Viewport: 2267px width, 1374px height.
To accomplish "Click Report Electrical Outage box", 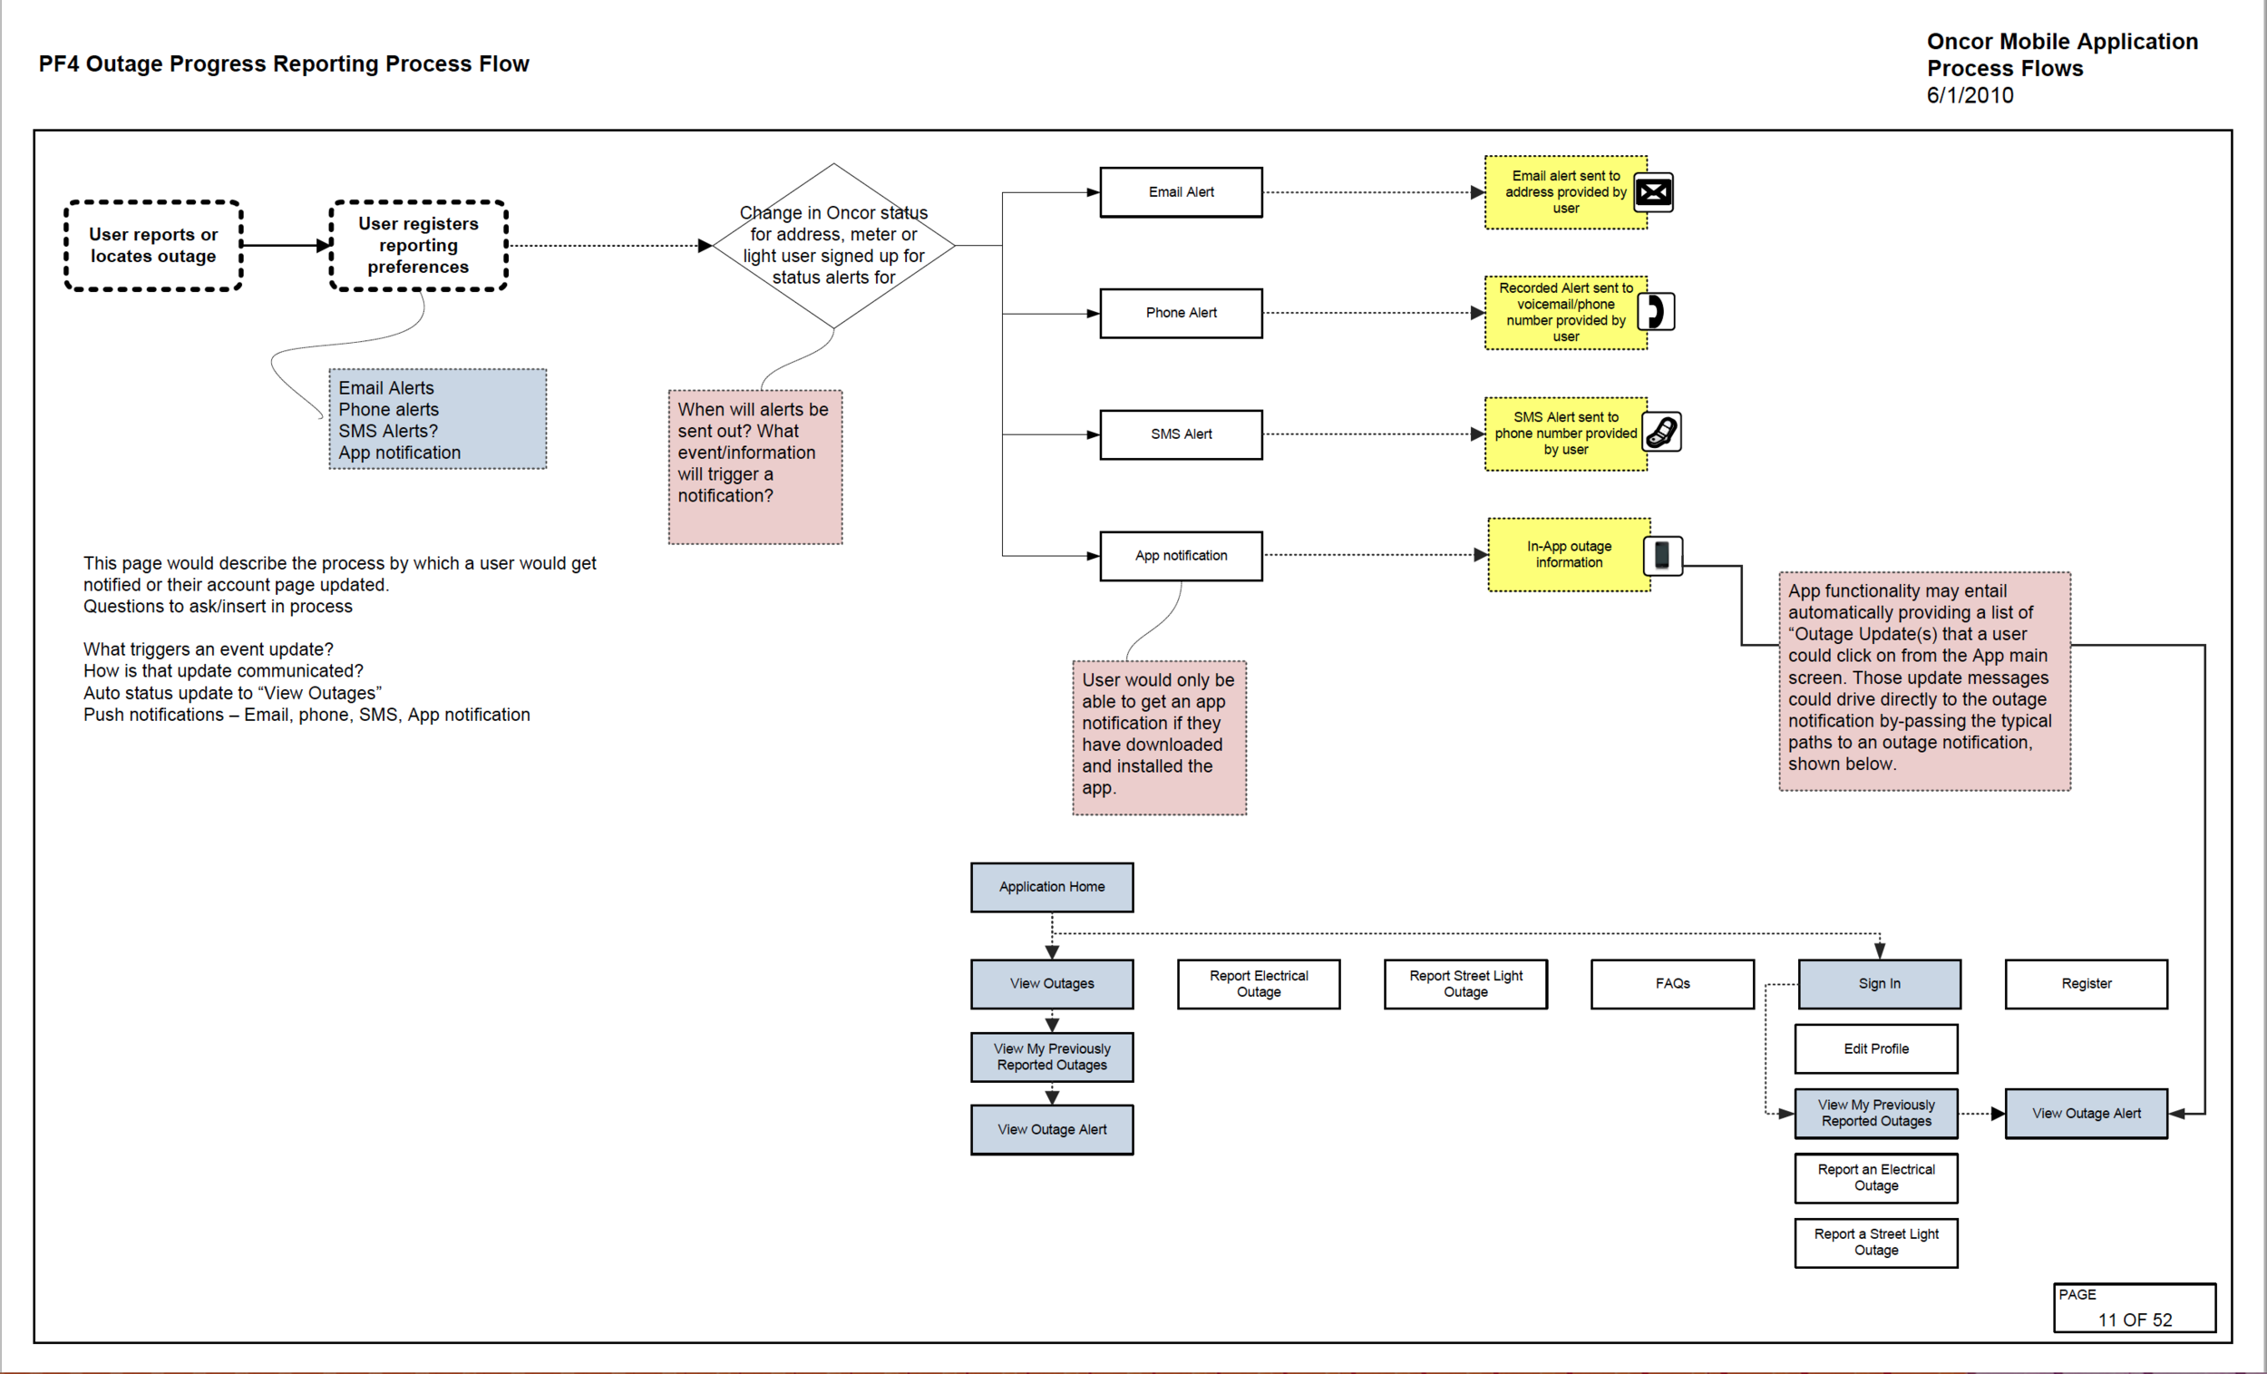I will [x=1259, y=984].
